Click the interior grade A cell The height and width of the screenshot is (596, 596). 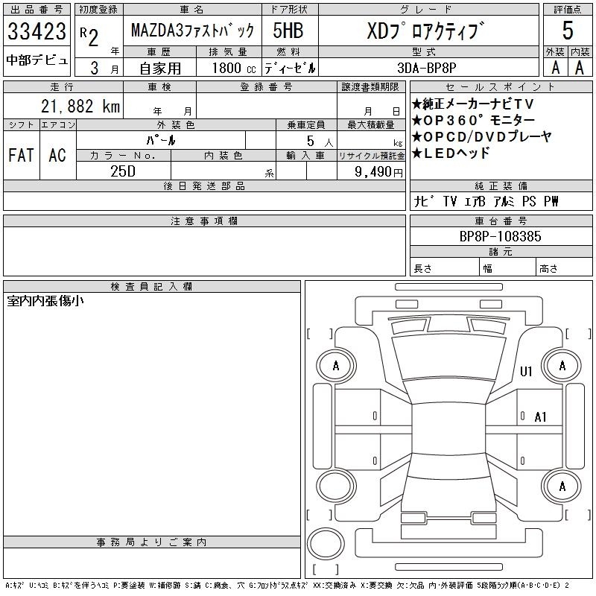click(x=580, y=67)
